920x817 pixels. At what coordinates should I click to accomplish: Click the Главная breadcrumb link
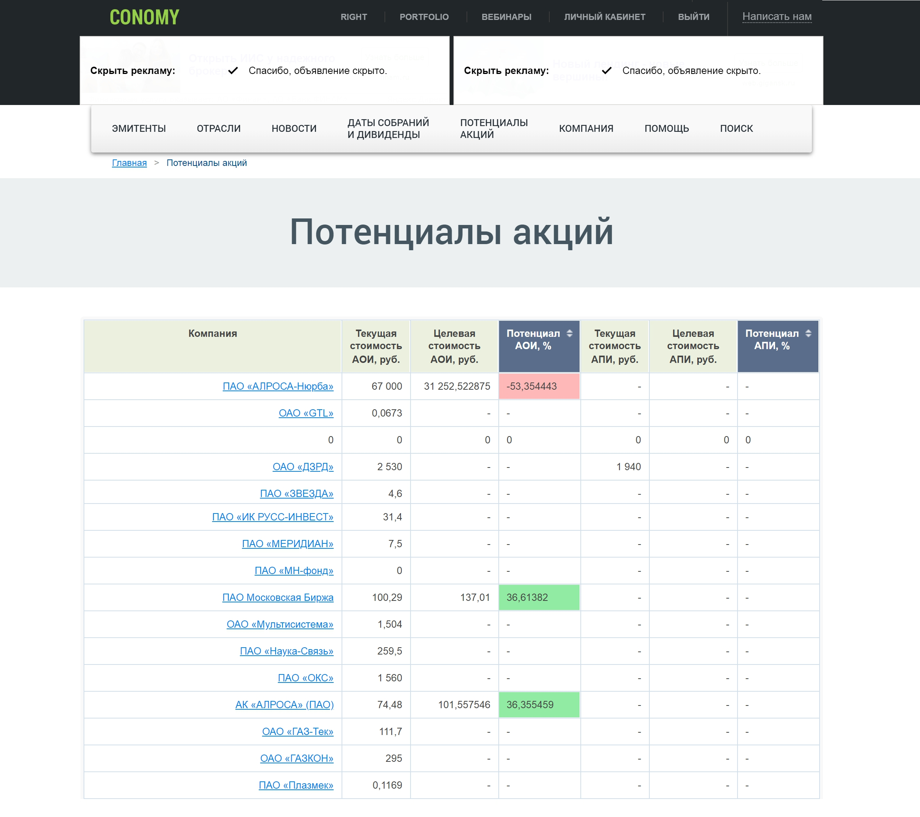[x=129, y=163]
